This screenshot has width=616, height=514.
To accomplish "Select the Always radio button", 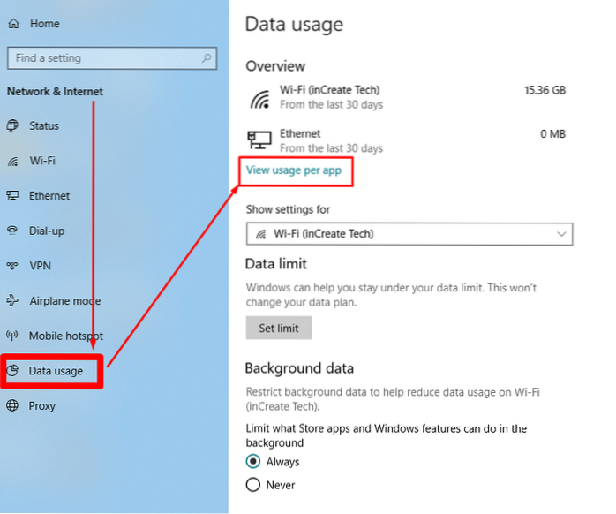I will (x=253, y=462).
